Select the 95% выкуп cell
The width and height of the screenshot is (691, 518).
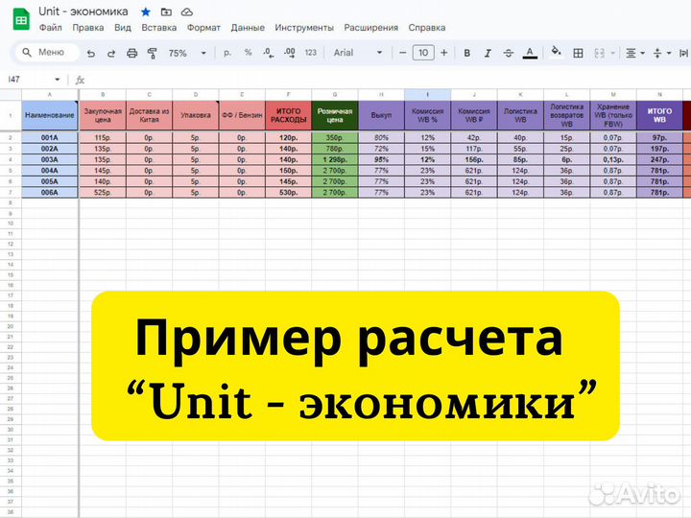381,159
